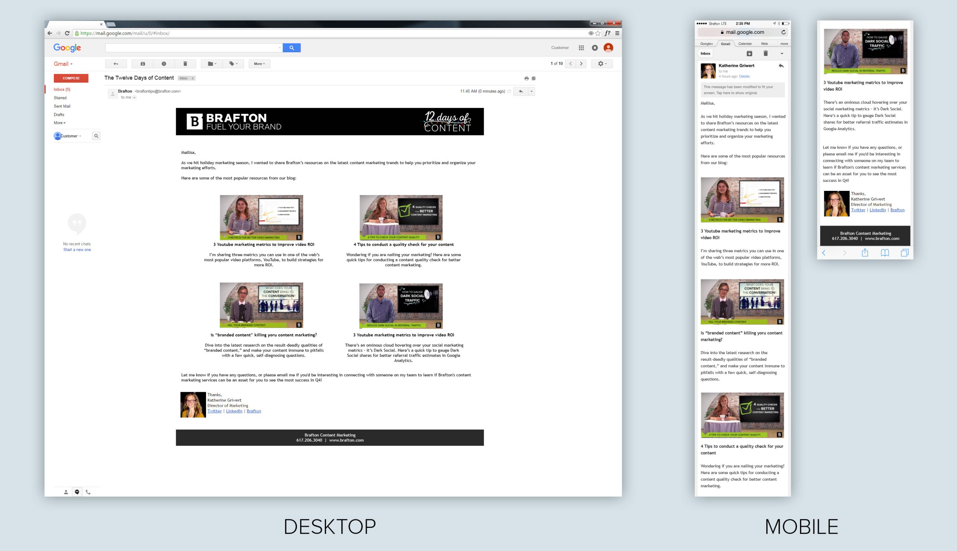Reply with the arrow button on desktop message
The width and height of the screenshot is (957, 551).
[521, 91]
